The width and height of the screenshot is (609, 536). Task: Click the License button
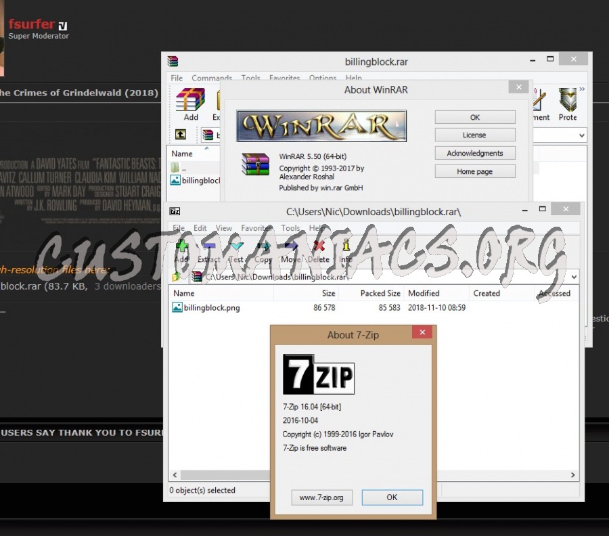click(x=475, y=135)
